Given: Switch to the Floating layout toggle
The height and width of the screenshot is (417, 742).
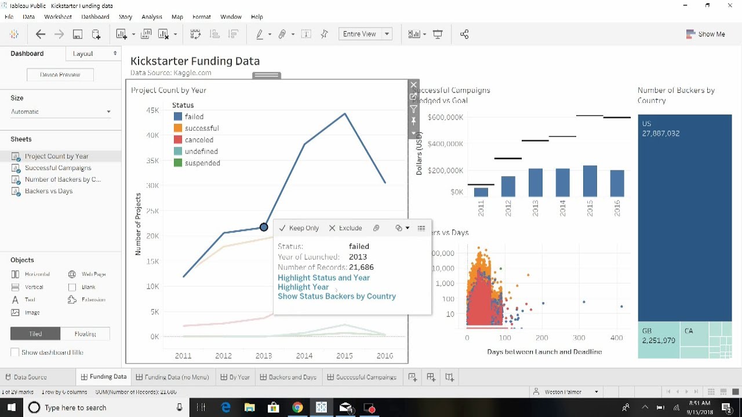Looking at the screenshot, I should coord(85,334).
